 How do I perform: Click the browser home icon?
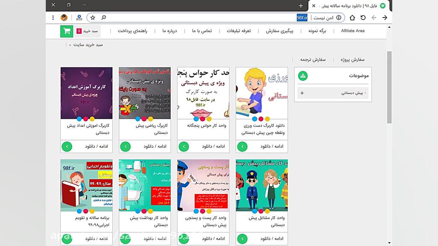[x=352, y=18]
